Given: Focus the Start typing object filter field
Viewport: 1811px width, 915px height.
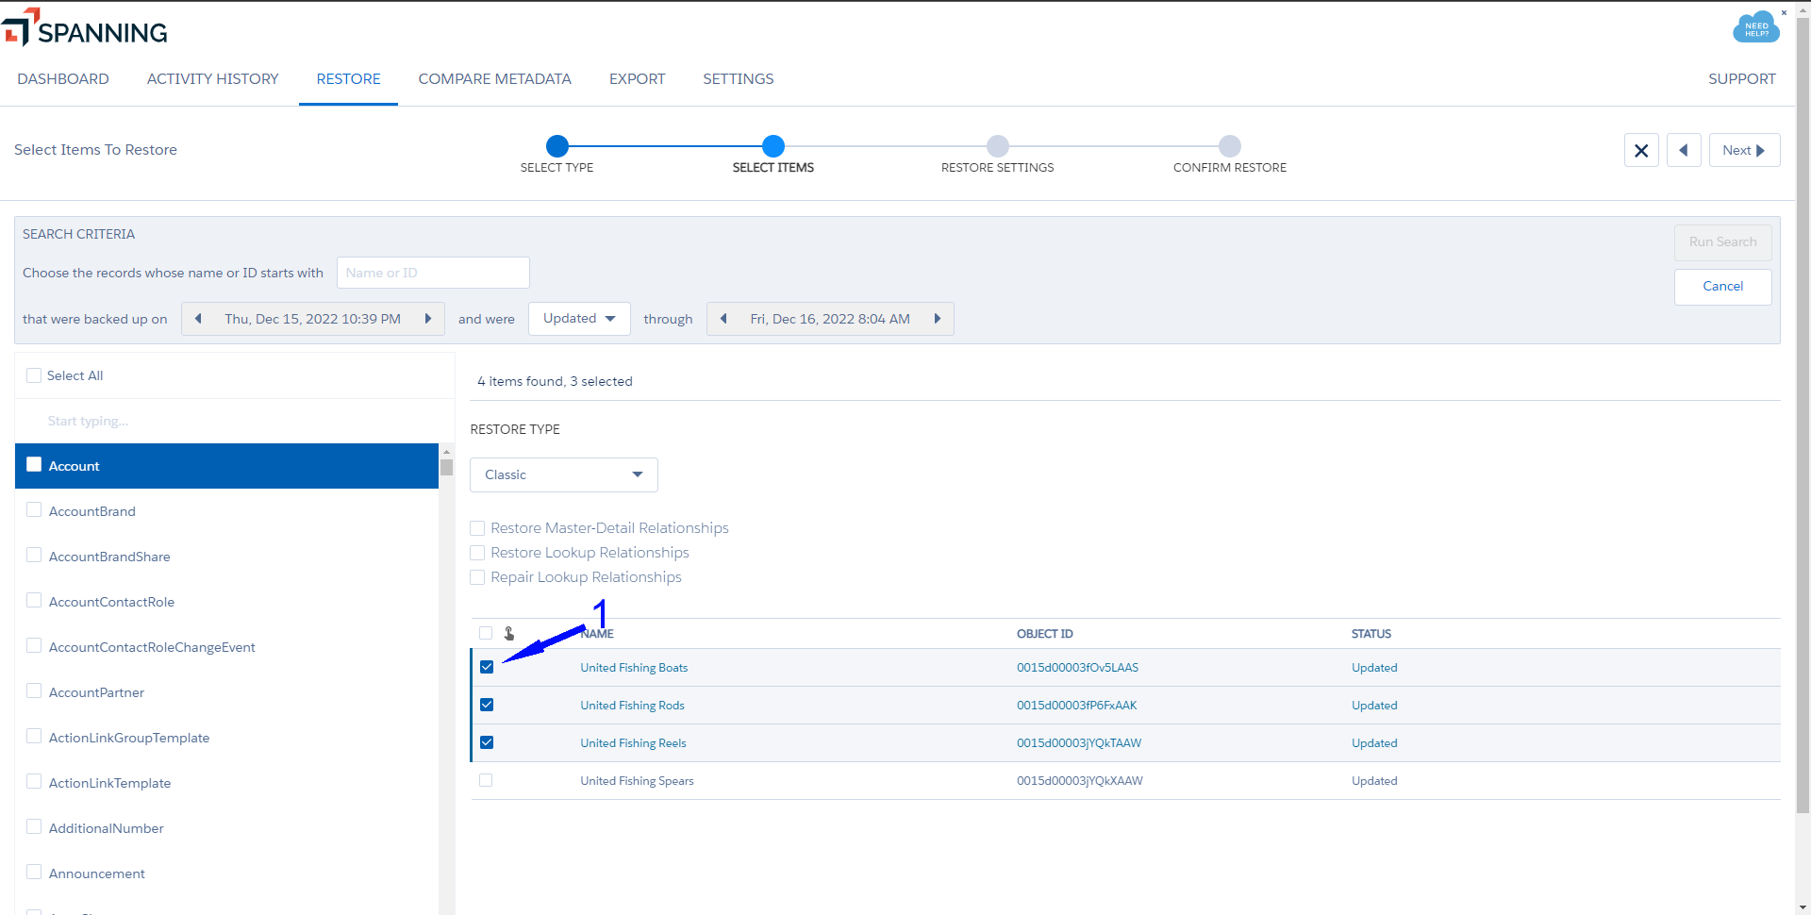Looking at the screenshot, I should click(236, 421).
